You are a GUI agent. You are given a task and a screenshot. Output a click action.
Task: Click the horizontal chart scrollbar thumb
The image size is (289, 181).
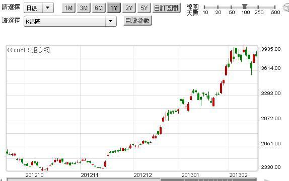coord(208,179)
